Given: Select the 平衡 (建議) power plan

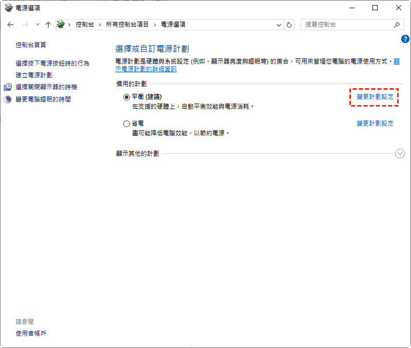Looking at the screenshot, I should (127, 97).
